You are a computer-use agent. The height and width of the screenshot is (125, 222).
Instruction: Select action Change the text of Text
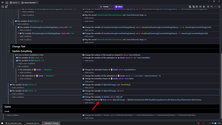[x=142, y=100]
